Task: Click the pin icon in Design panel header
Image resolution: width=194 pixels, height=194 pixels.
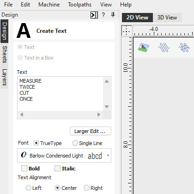Action: tap(113, 15)
